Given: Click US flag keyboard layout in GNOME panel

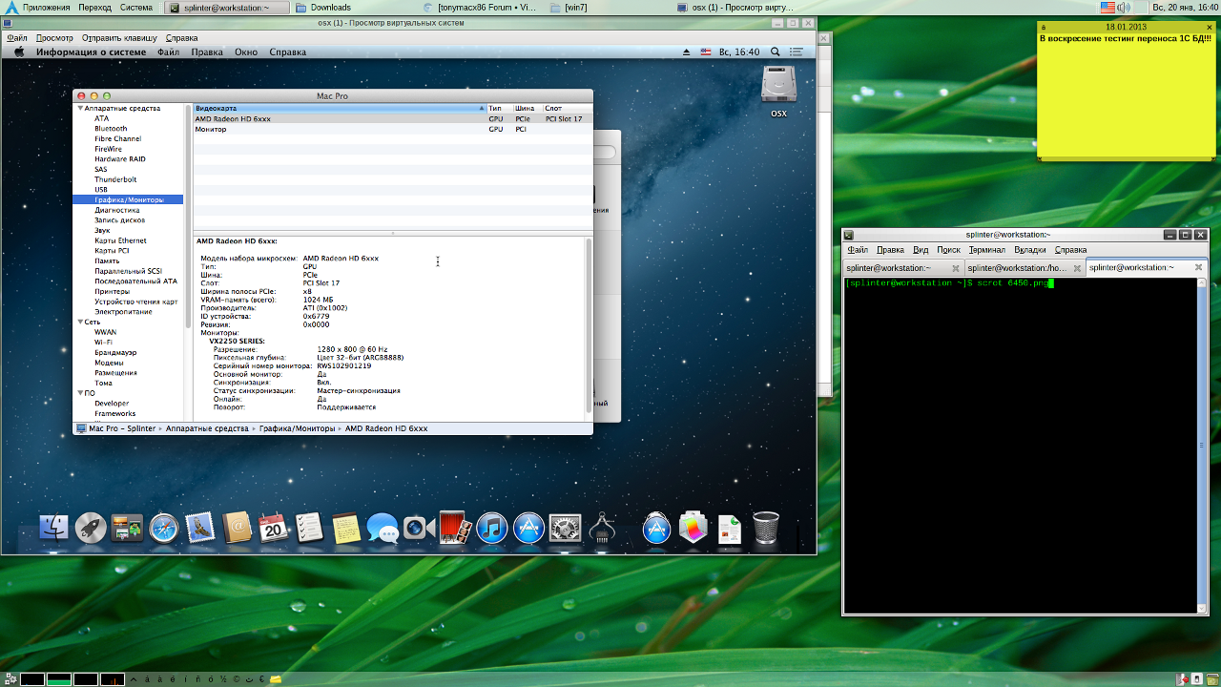Looking at the screenshot, I should coord(1107,8).
